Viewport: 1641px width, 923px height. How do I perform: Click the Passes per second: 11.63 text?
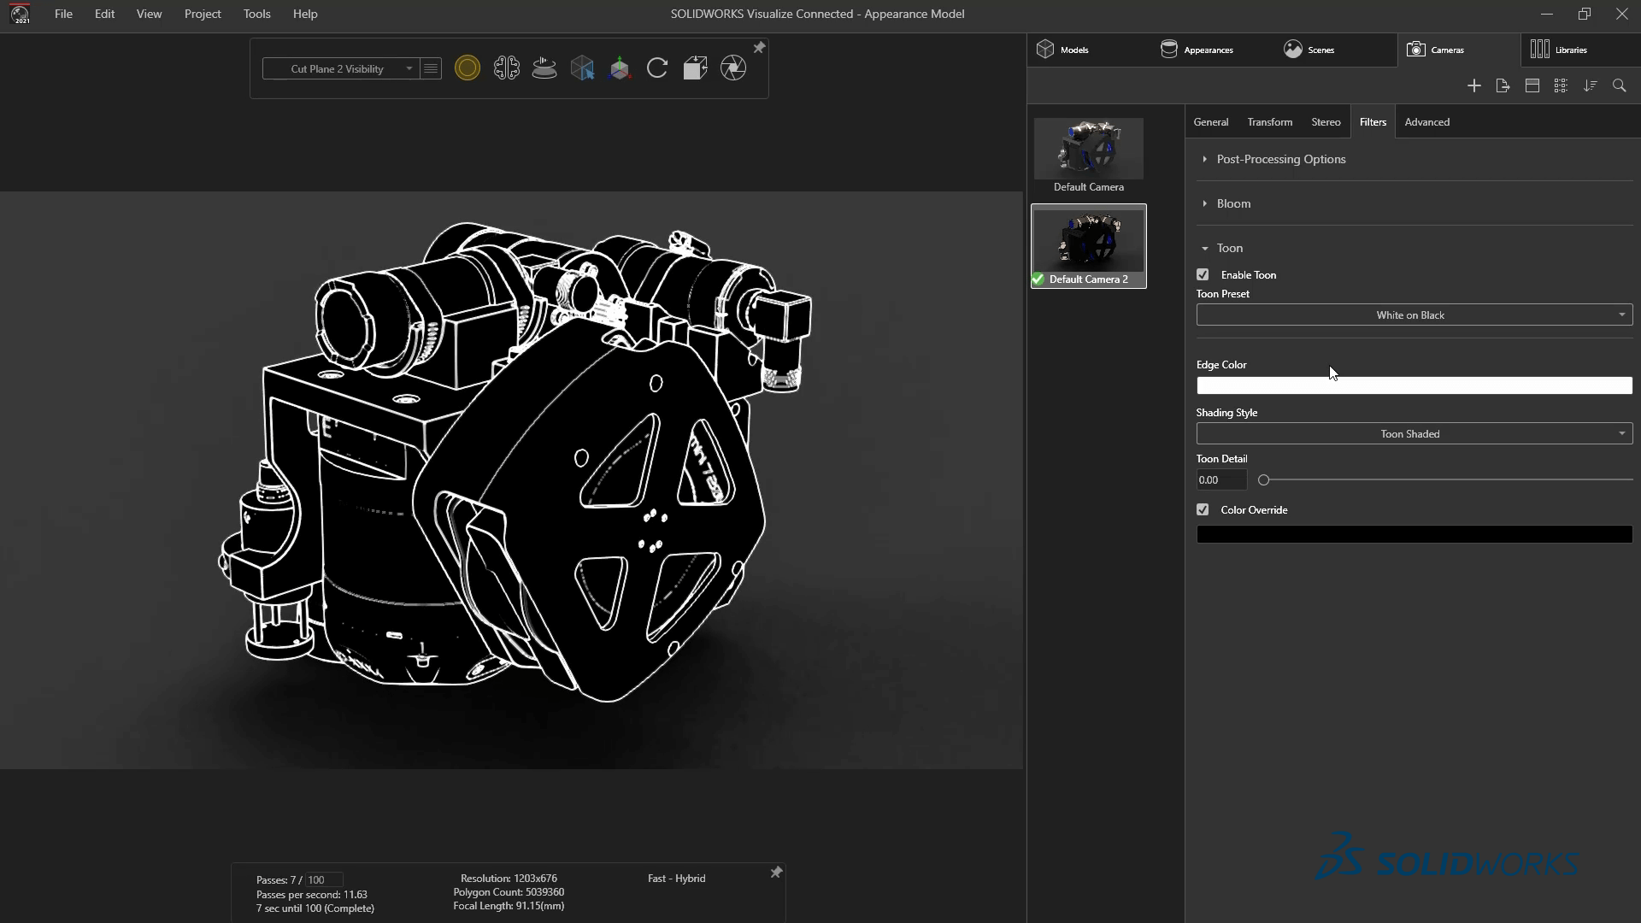[x=312, y=894]
